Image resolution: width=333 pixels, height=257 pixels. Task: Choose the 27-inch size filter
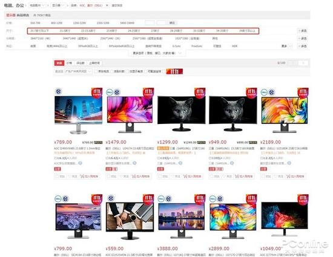155,31
